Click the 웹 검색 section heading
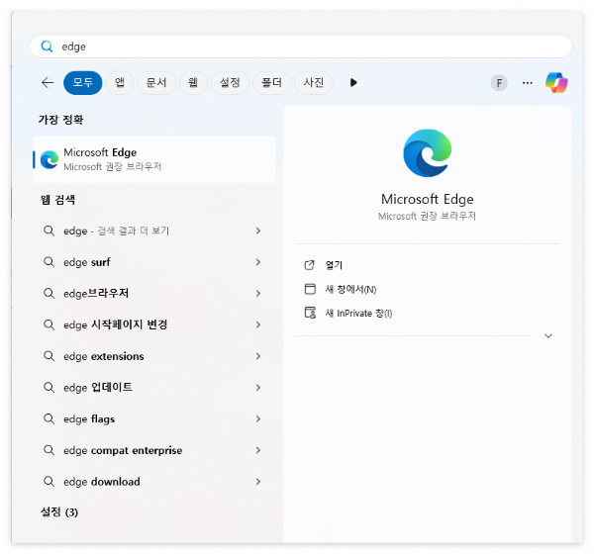Screen dimensions: 594x554 pyautogui.click(x=58, y=200)
